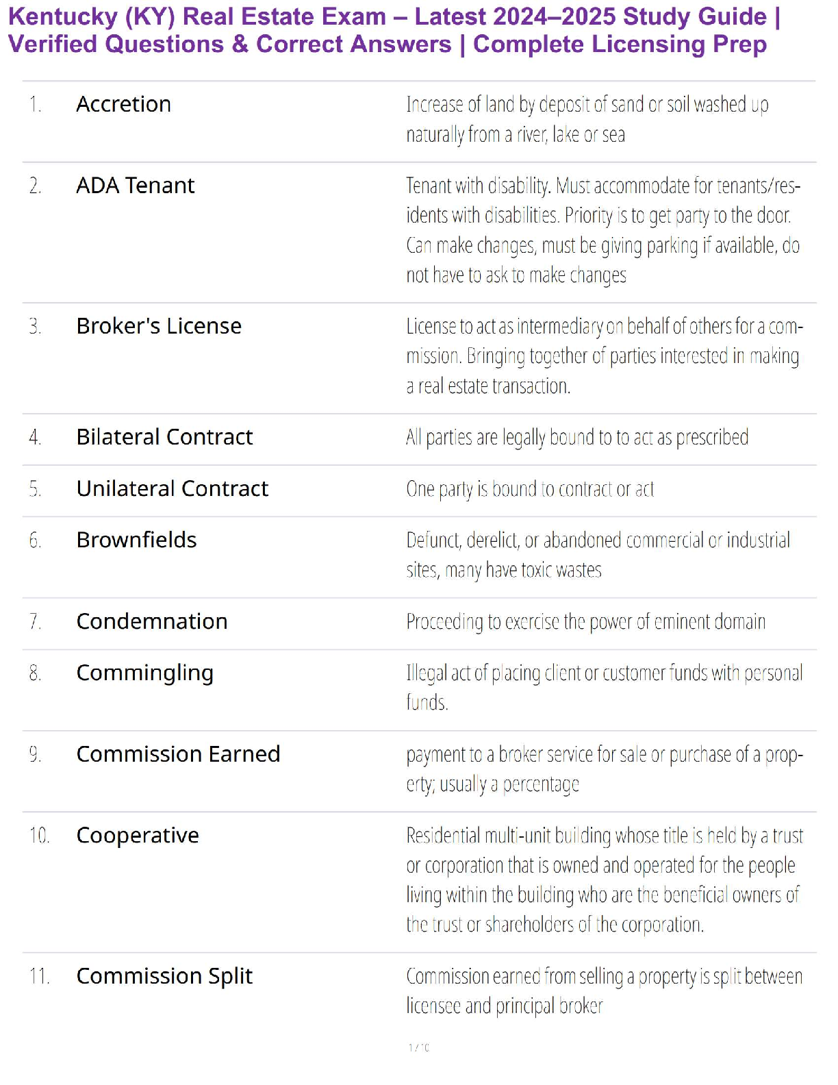This screenshot has width=838, height=1085.
Task: Click the page number at the bottom
Action: coord(418,1047)
